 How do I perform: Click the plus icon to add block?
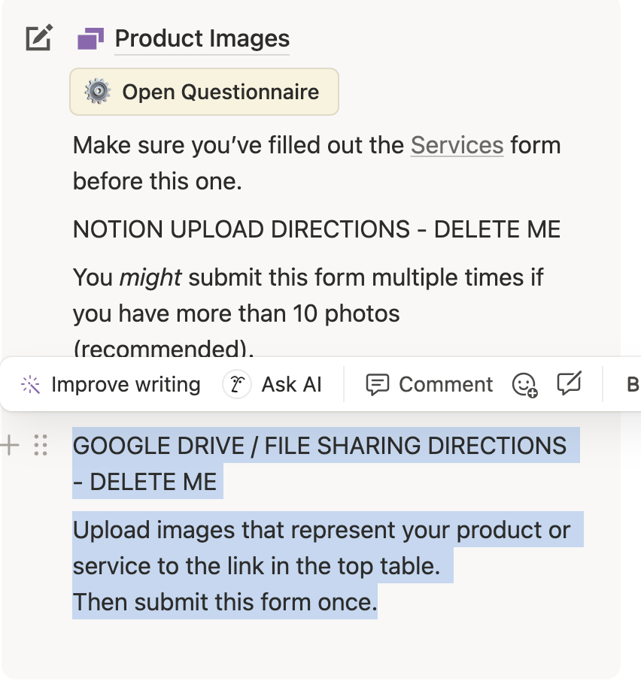coord(10,446)
